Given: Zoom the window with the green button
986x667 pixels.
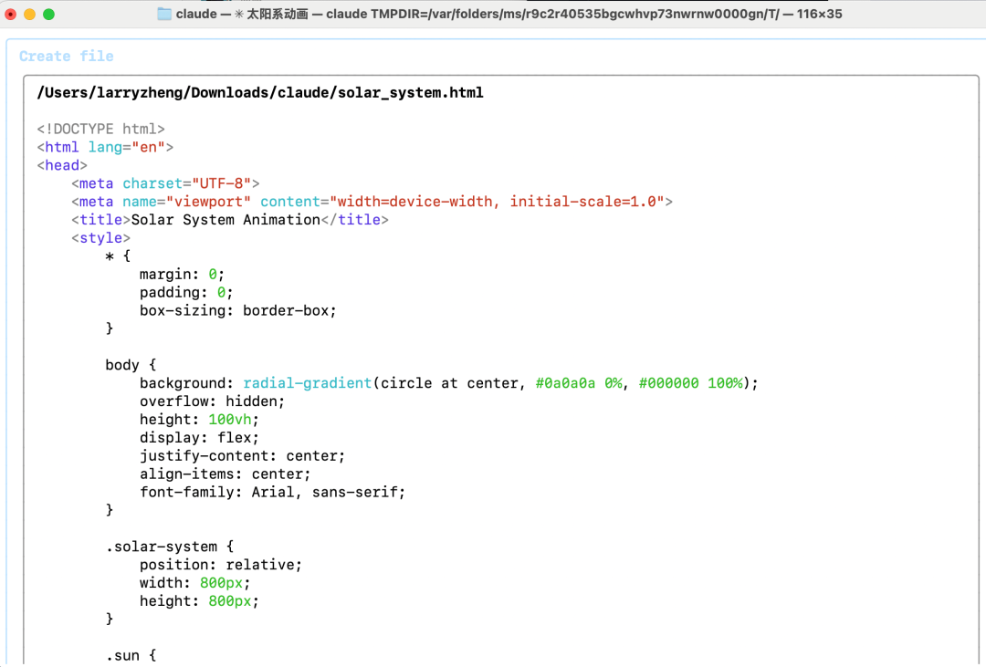Looking at the screenshot, I should [48, 14].
